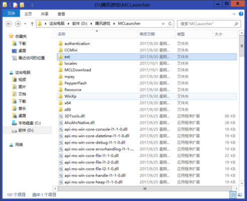
Task: Click the quick access New folder icon
Action: click(22, 5)
